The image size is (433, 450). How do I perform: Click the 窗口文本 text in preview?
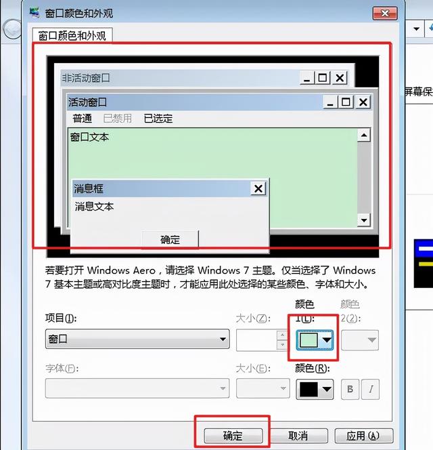tap(89, 137)
